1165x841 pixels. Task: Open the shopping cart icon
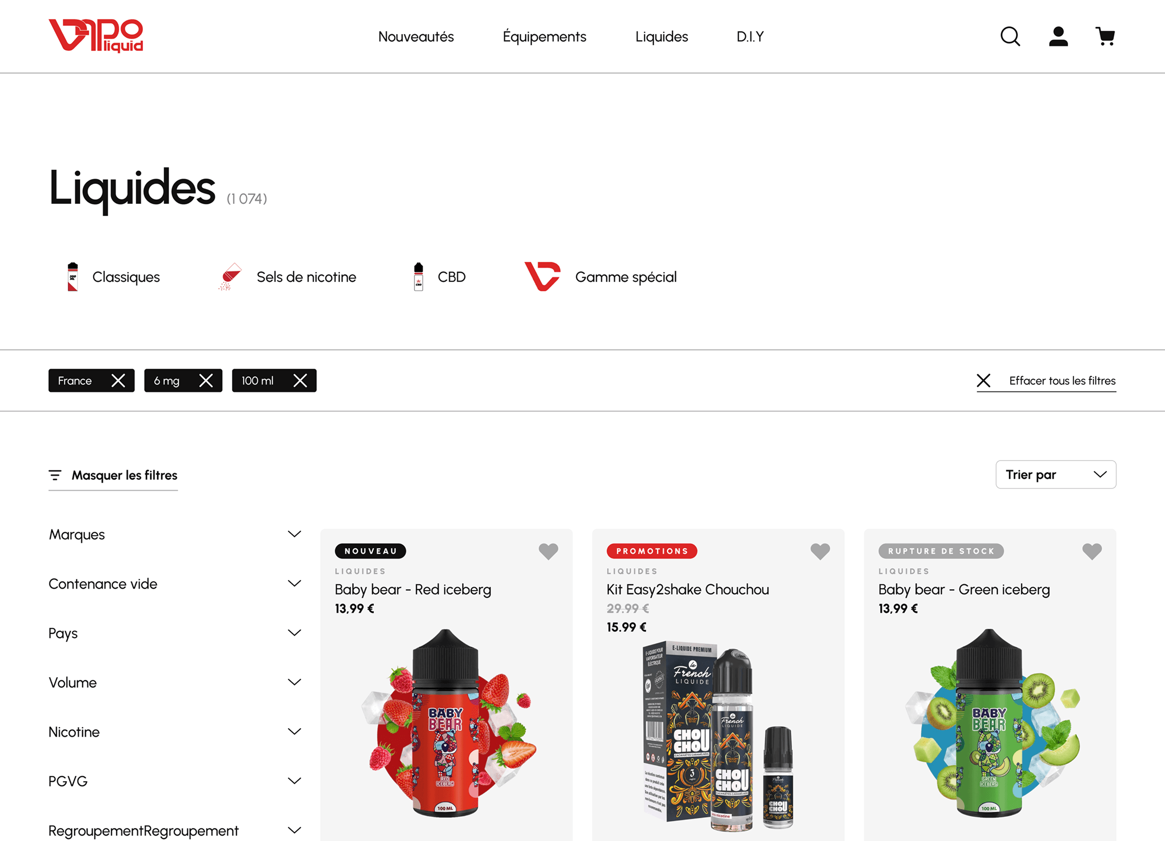tap(1105, 37)
